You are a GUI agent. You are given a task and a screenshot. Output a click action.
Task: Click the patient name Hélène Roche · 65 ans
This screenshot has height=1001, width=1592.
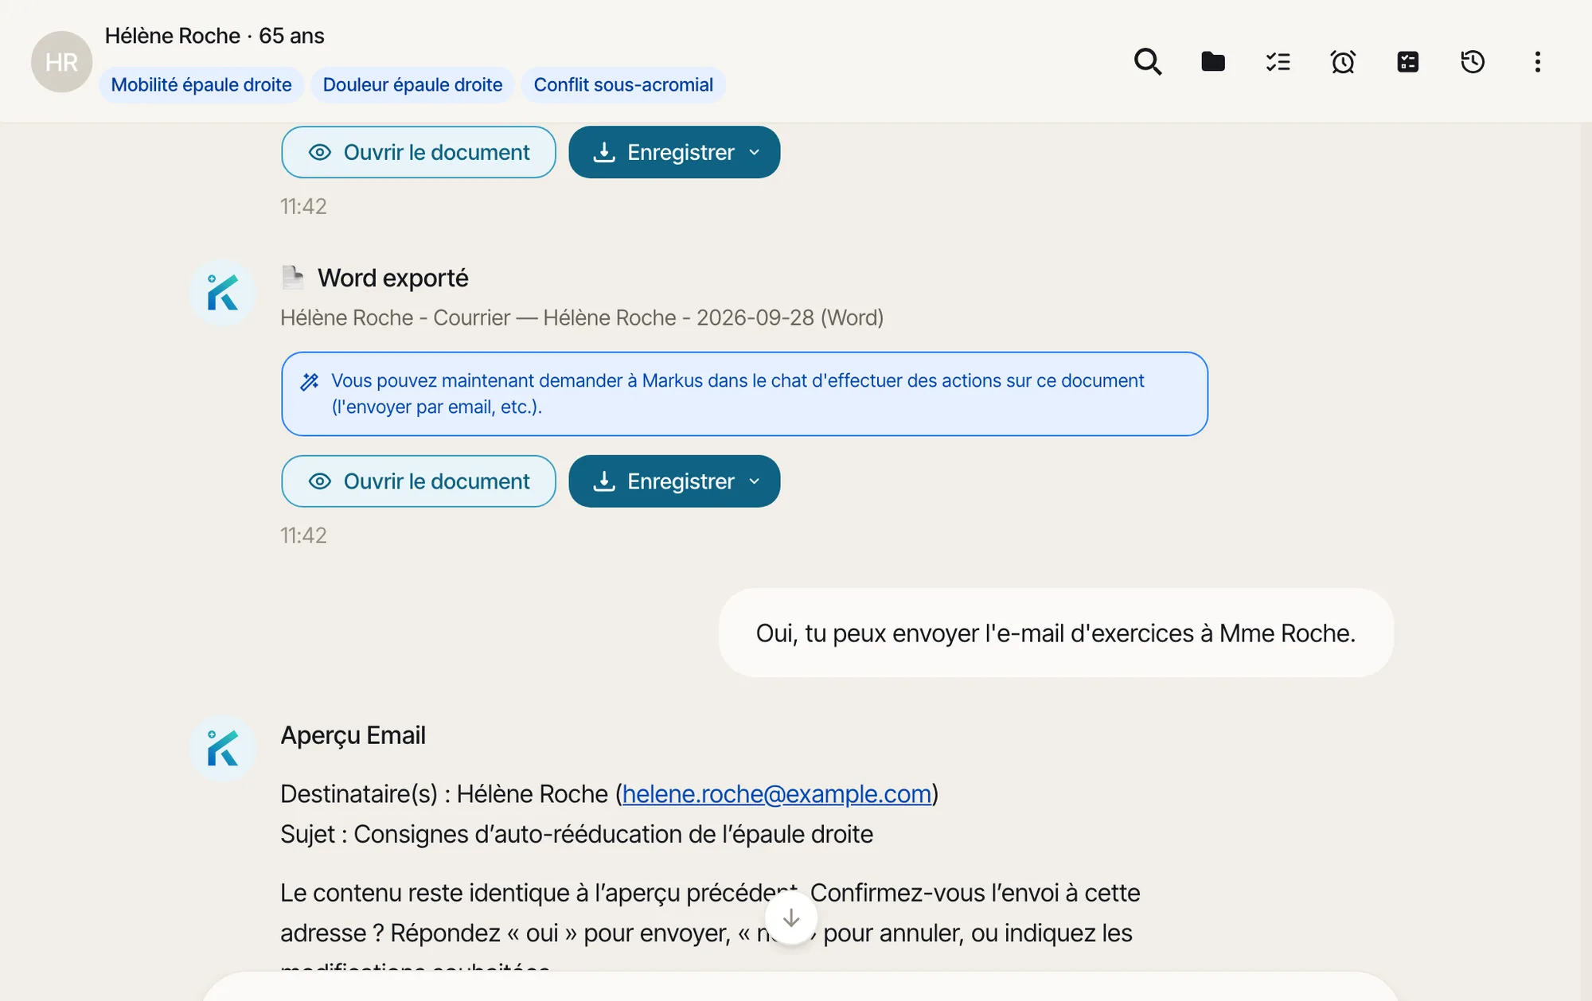point(215,36)
